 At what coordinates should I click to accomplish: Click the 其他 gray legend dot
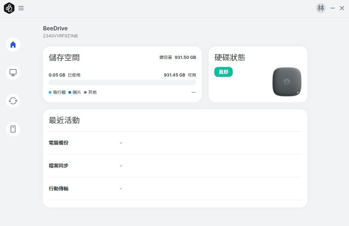[x=85, y=92]
